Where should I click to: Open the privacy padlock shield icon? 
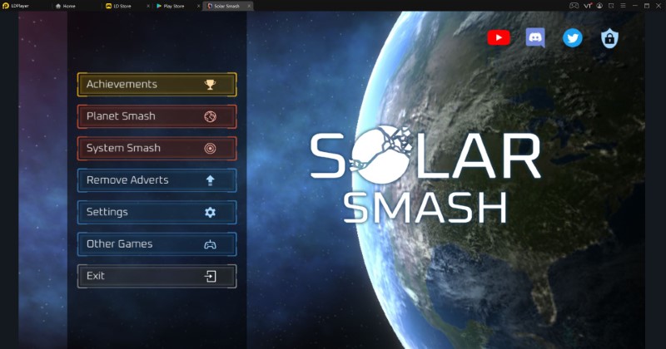click(x=609, y=38)
